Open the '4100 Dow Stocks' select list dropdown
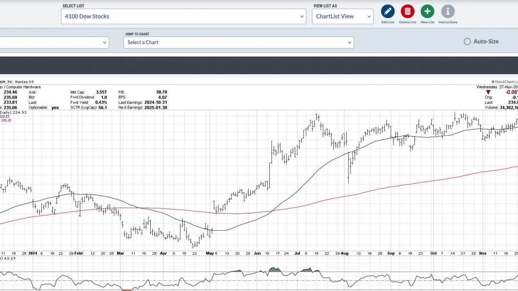 pyautogui.click(x=184, y=16)
